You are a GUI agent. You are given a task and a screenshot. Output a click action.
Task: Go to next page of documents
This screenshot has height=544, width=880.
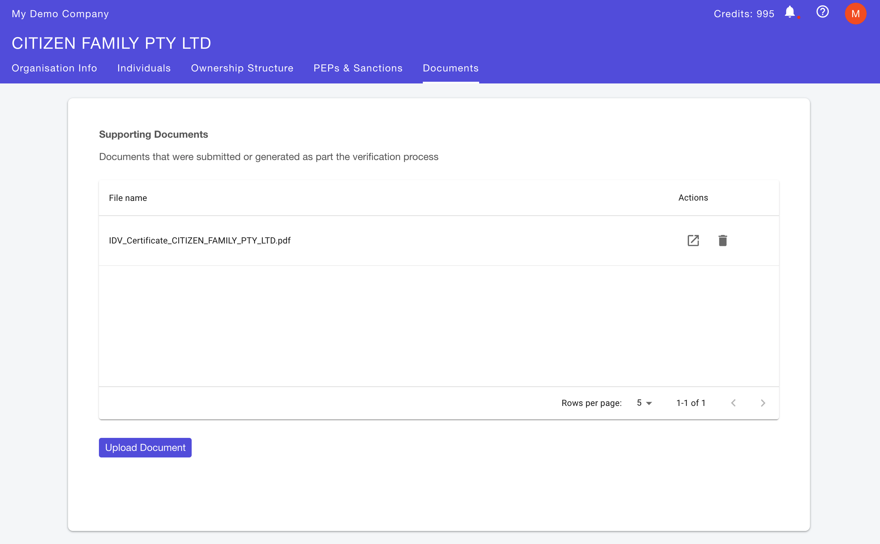[x=763, y=403]
